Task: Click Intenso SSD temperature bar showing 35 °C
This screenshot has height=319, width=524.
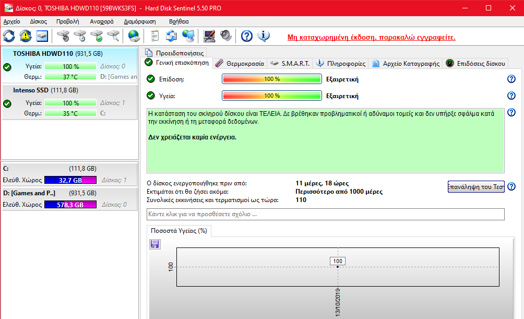Action: pos(70,113)
